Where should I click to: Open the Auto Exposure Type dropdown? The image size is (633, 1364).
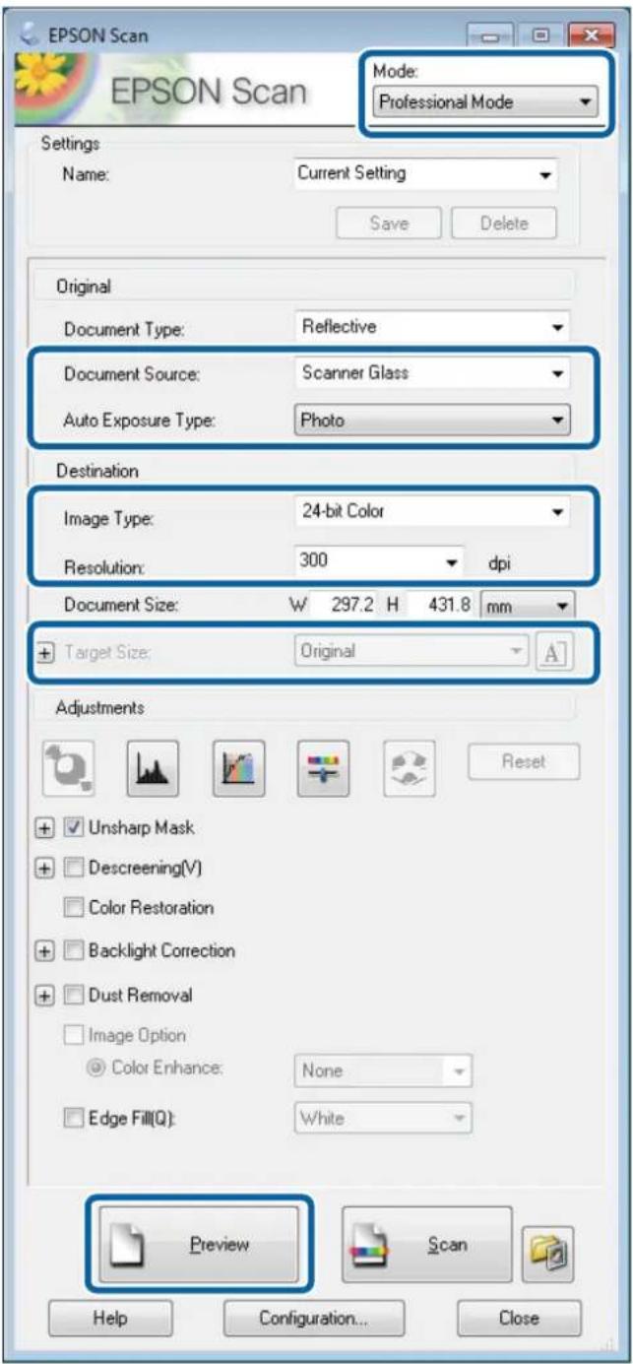pos(431,421)
